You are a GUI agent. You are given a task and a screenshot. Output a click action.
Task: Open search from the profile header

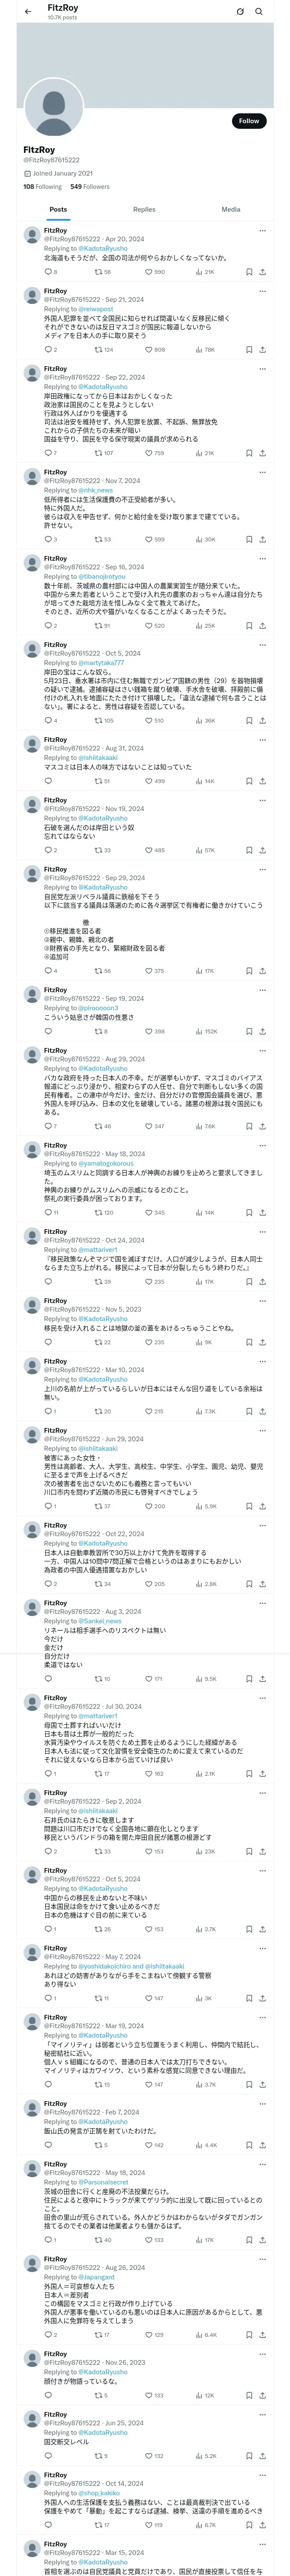(259, 12)
